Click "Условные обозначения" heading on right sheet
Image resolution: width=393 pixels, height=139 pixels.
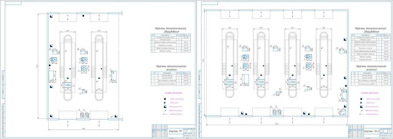pos(369,93)
